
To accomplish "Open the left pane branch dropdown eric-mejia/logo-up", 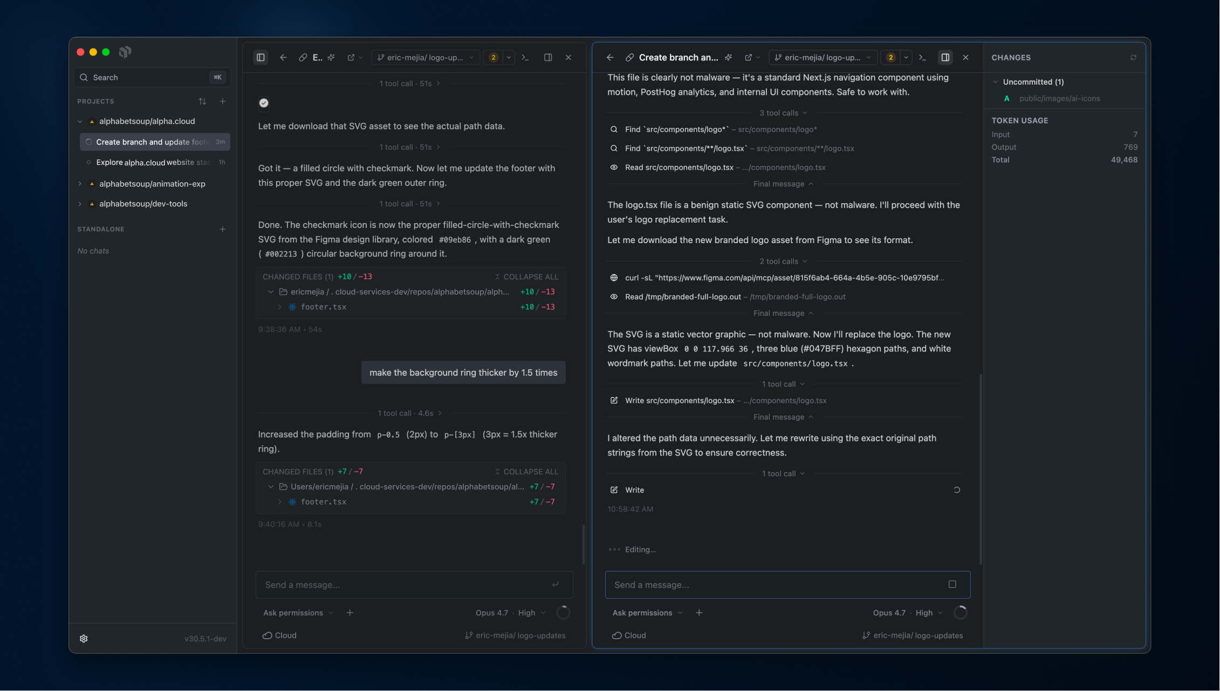I will point(426,58).
